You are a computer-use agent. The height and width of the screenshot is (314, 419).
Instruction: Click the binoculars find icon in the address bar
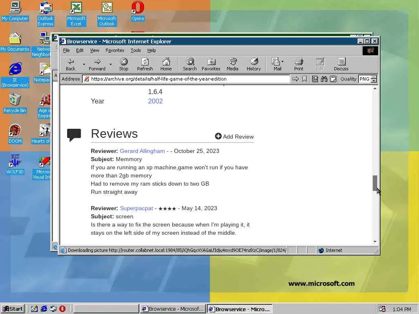pyautogui.click(x=324, y=79)
